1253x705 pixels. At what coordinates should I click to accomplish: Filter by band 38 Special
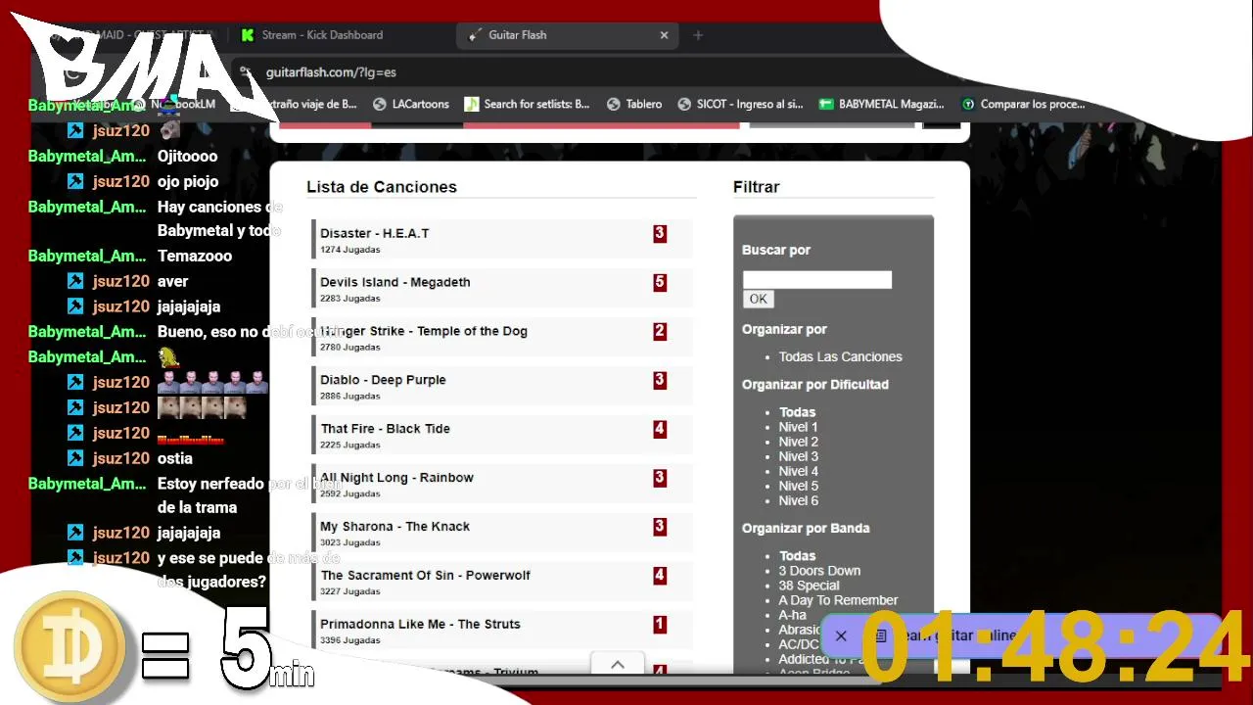810,586
